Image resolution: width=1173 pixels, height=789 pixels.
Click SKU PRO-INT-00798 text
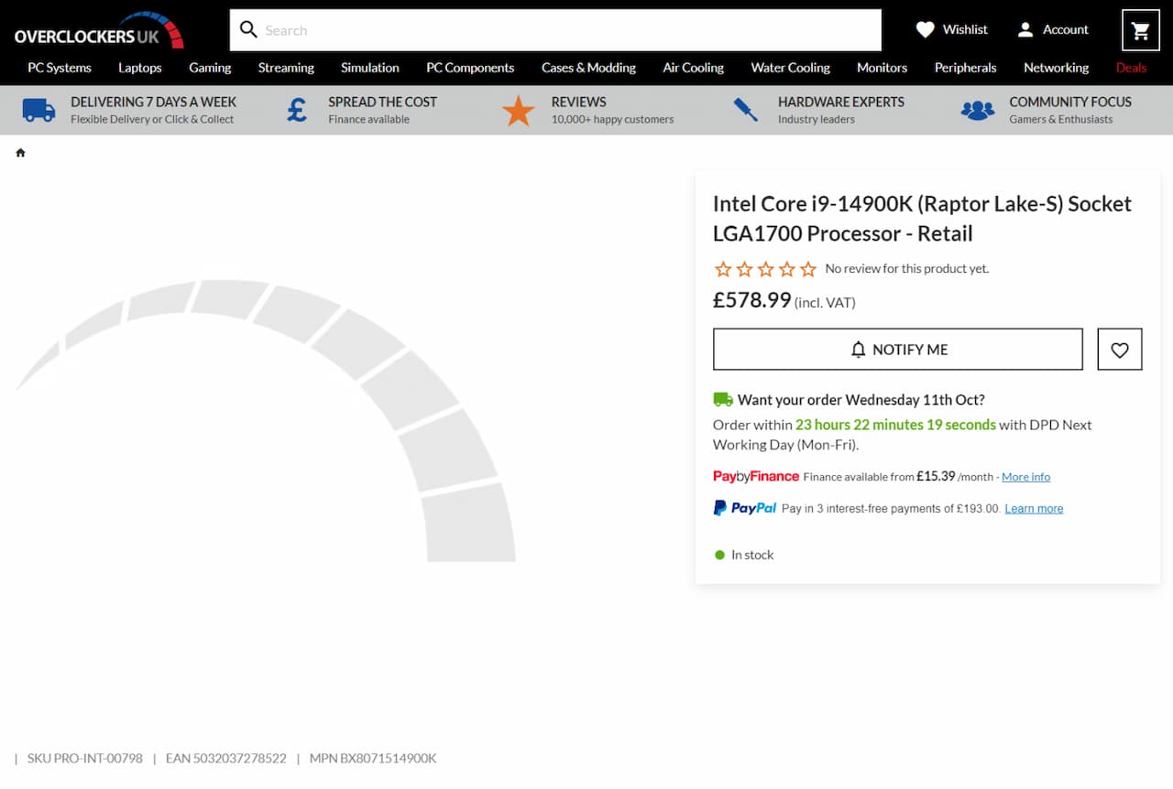(x=85, y=759)
